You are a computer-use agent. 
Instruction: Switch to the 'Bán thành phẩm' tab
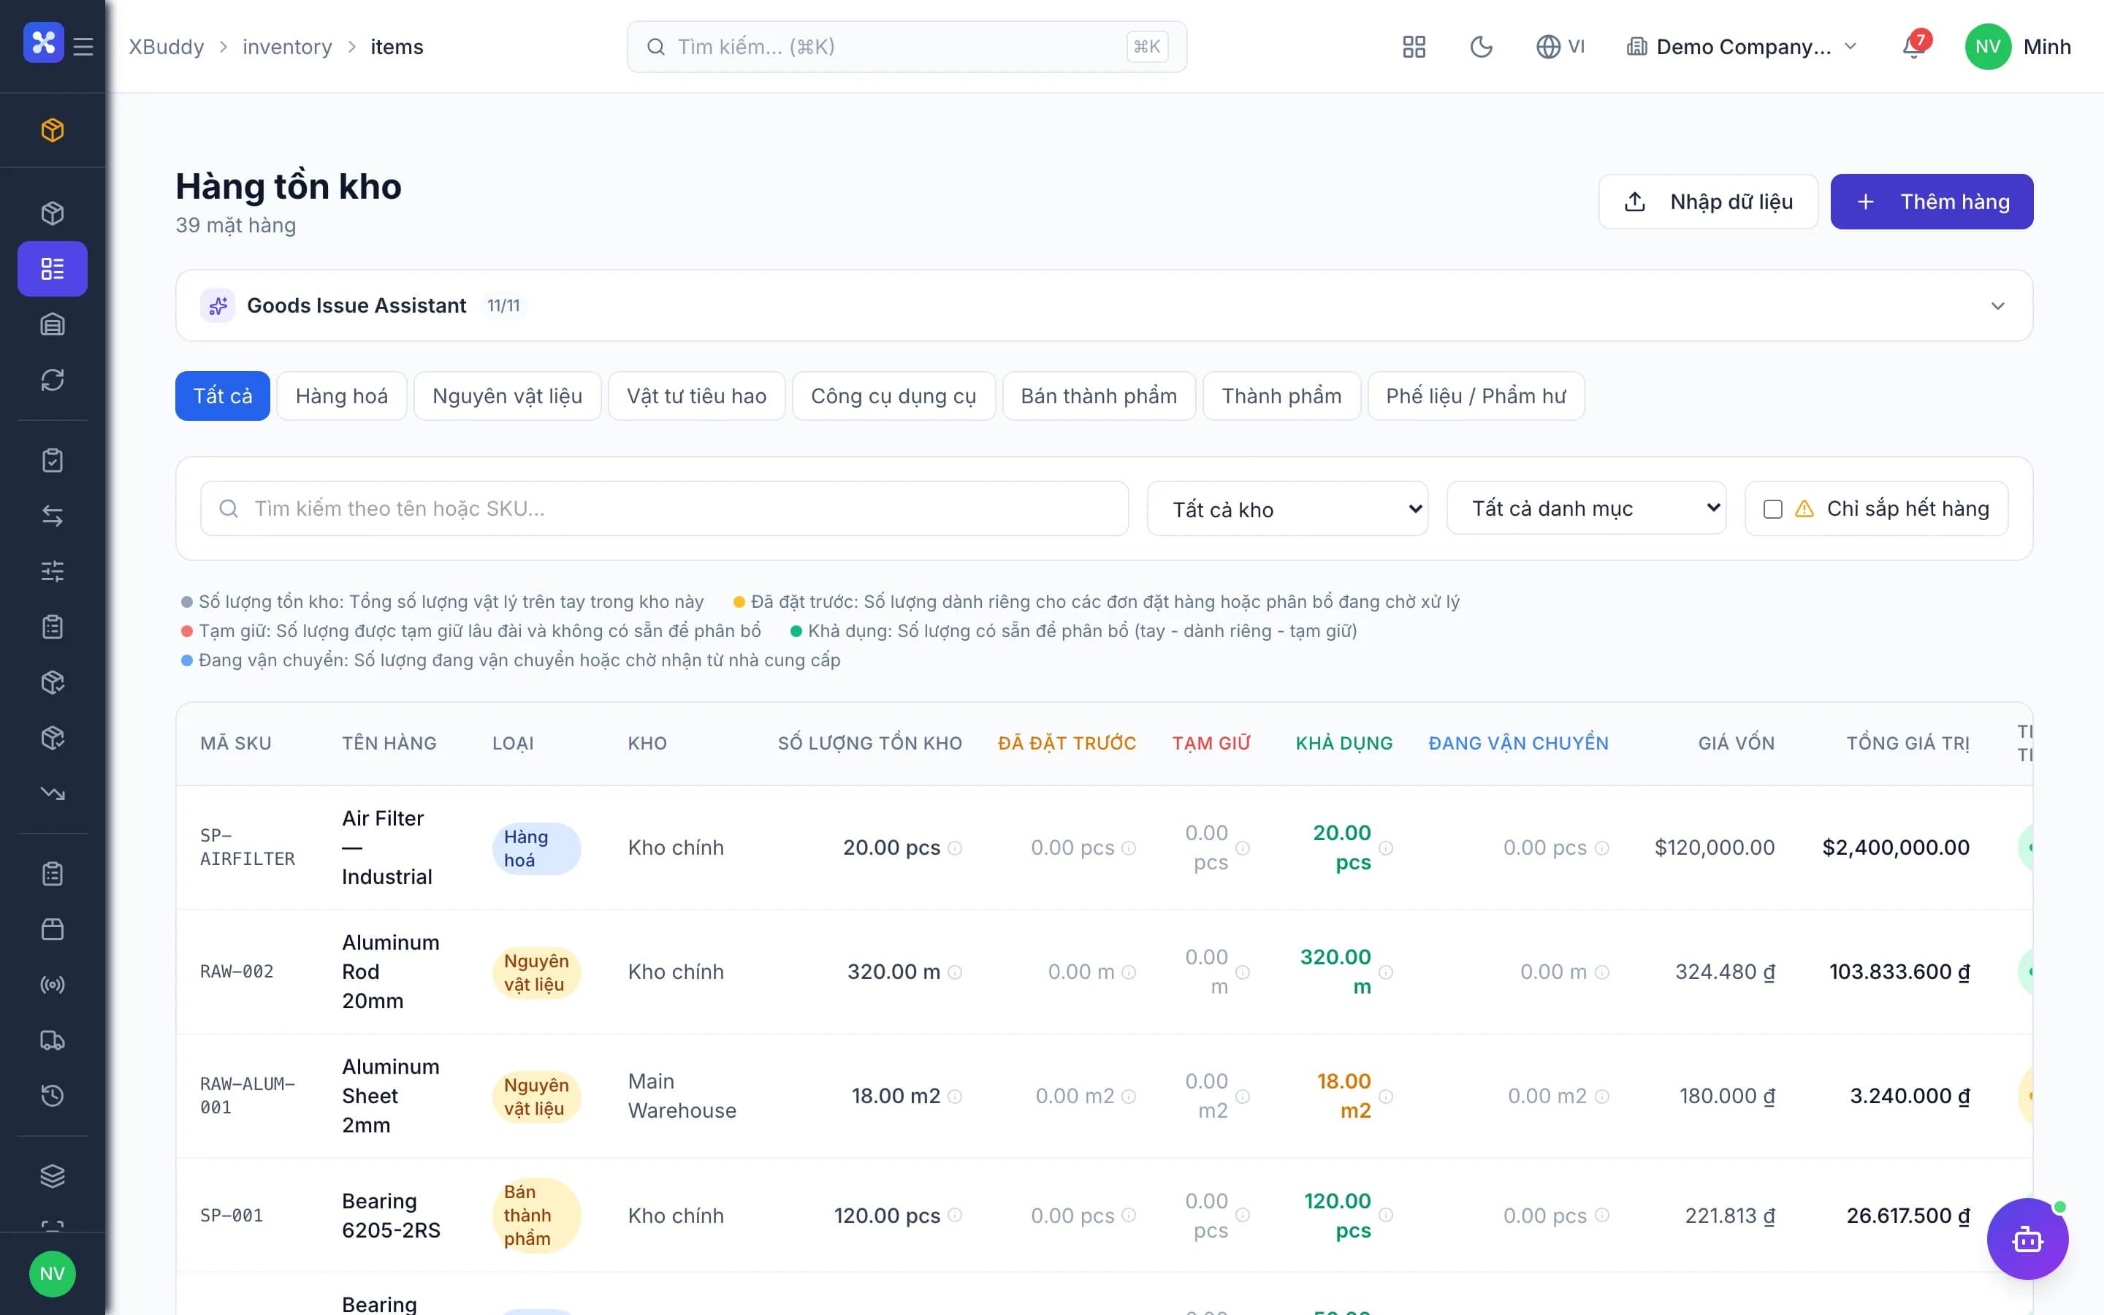(1099, 396)
